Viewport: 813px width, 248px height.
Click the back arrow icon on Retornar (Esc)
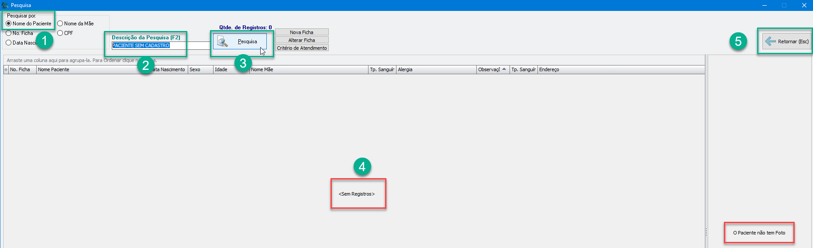pos(771,41)
